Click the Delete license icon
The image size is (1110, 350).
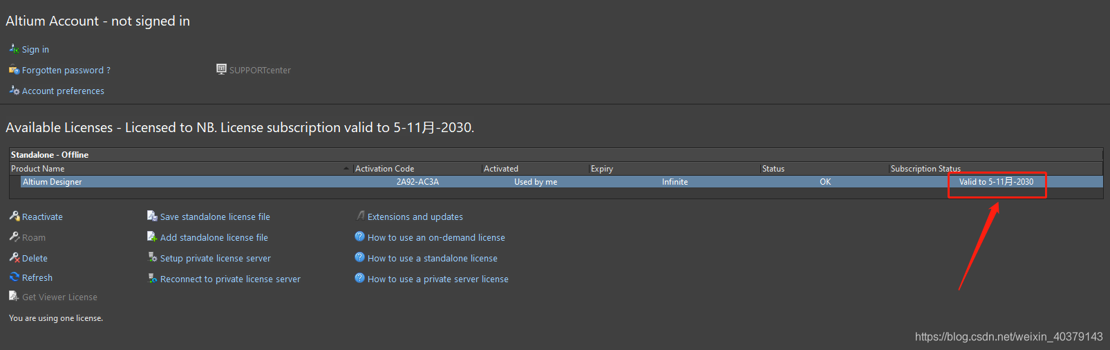point(14,257)
